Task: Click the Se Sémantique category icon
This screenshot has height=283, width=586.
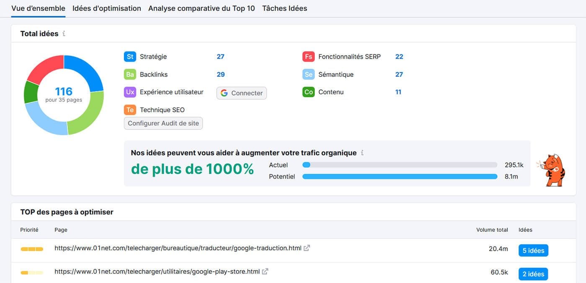Action: (x=308, y=75)
